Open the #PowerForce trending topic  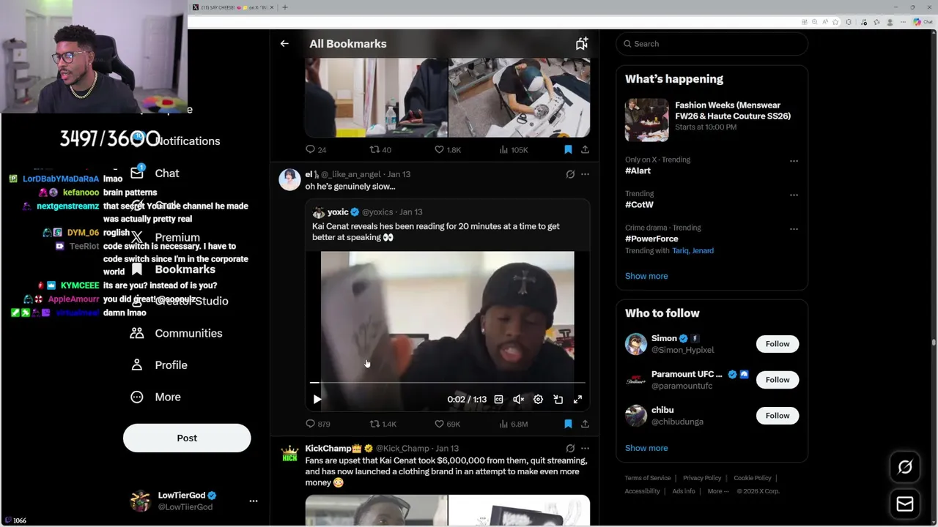[651, 239]
